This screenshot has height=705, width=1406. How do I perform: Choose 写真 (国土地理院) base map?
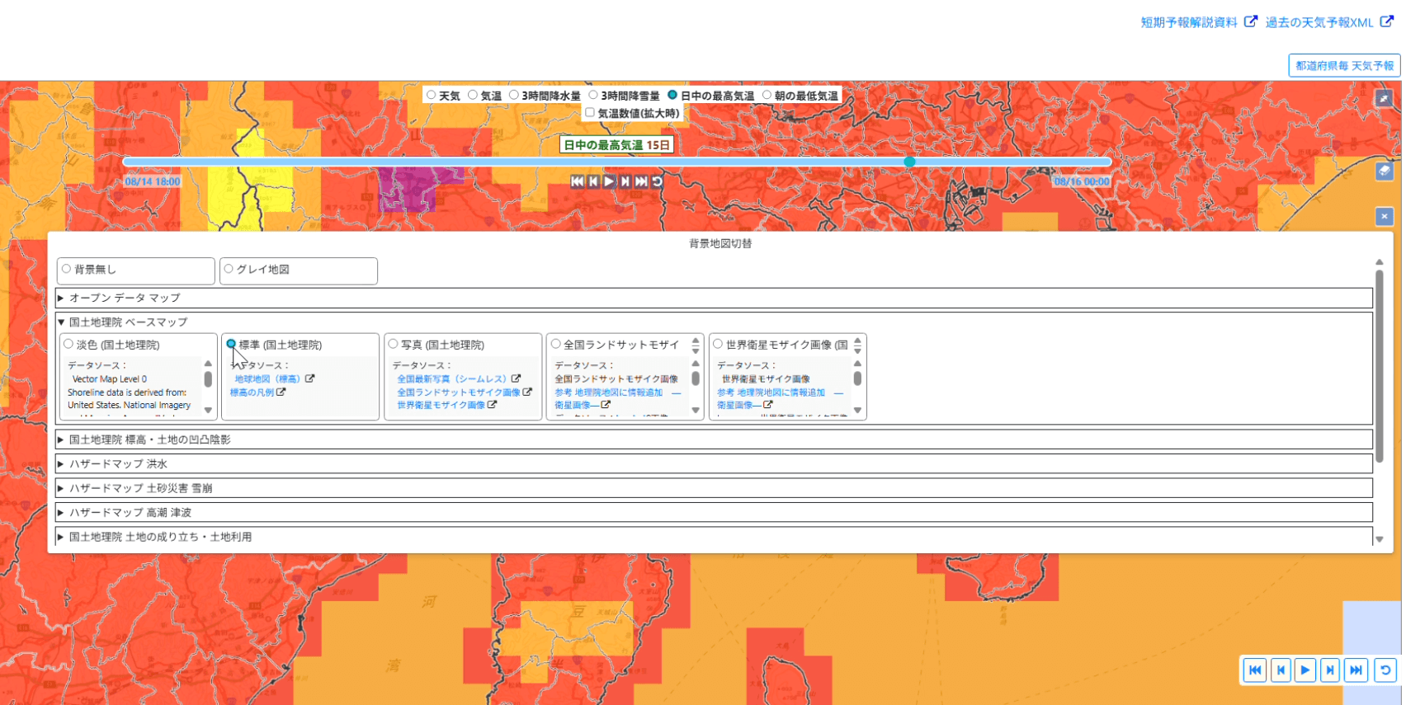(x=394, y=345)
